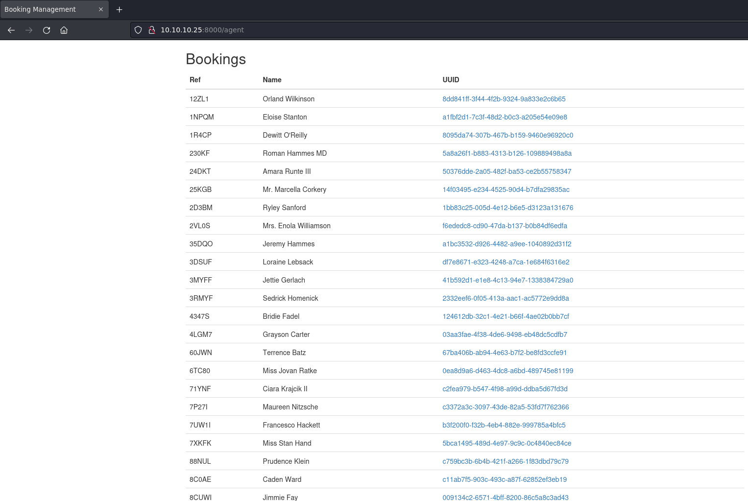748x501 pixels.
Task: Select Sedrick Homenick's UUID link
Action: tap(506, 298)
